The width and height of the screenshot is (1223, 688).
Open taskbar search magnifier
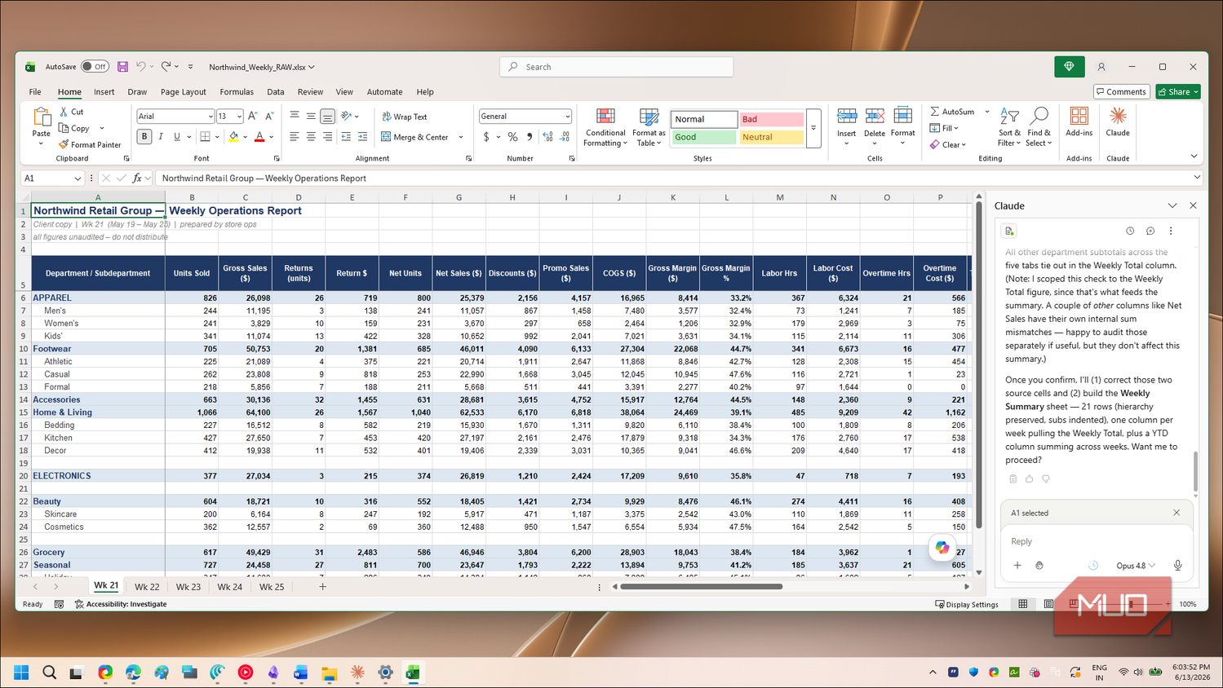pyautogui.click(x=49, y=672)
